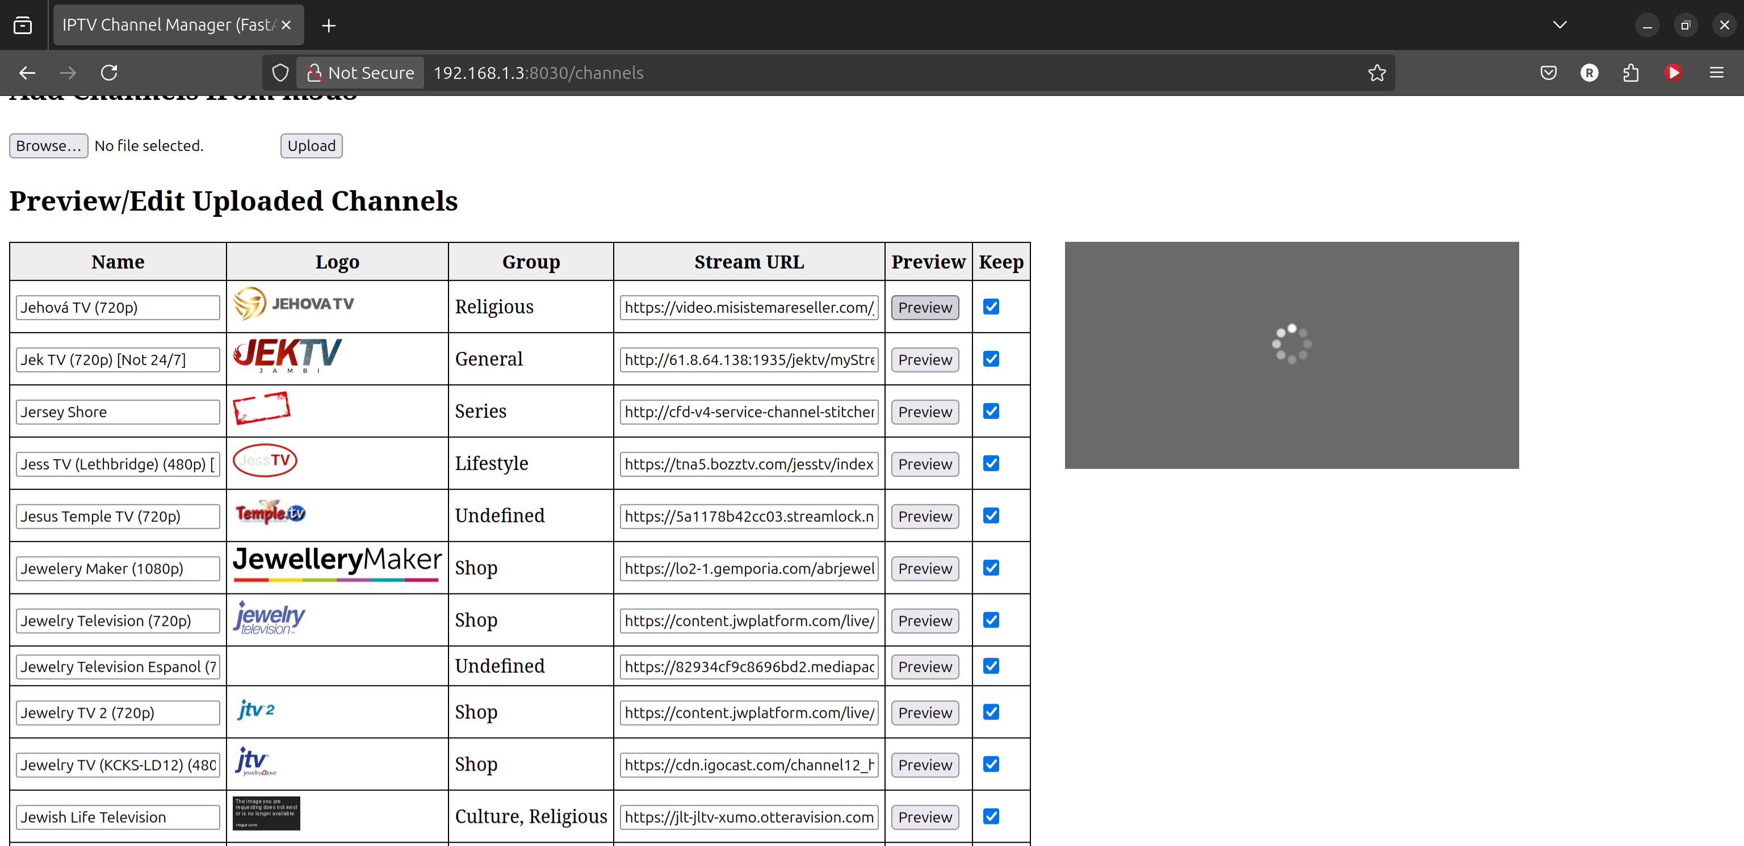This screenshot has height=846, width=1744.
Task: Go back to the previous page
Action: tap(27, 73)
